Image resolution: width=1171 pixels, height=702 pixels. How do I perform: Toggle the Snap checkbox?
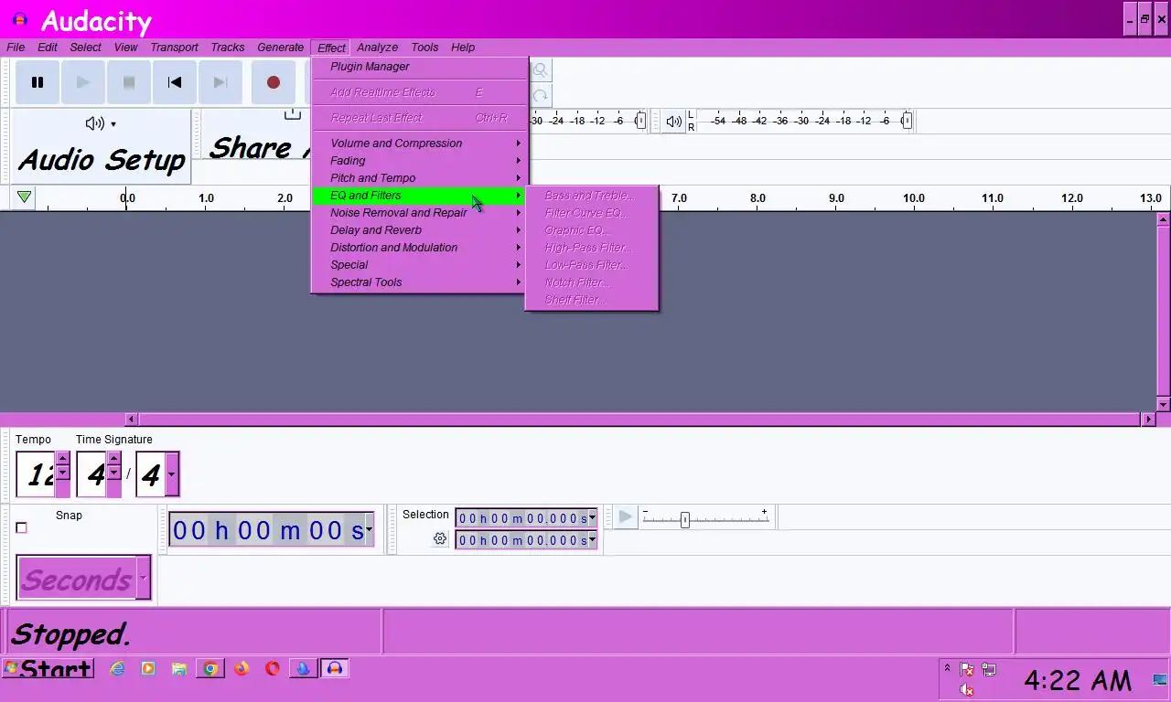point(22,527)
